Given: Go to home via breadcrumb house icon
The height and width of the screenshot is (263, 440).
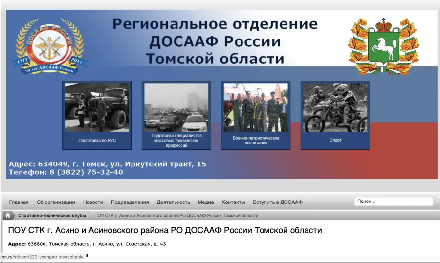Looking at the screenshot, I should (x=8, y=215).
